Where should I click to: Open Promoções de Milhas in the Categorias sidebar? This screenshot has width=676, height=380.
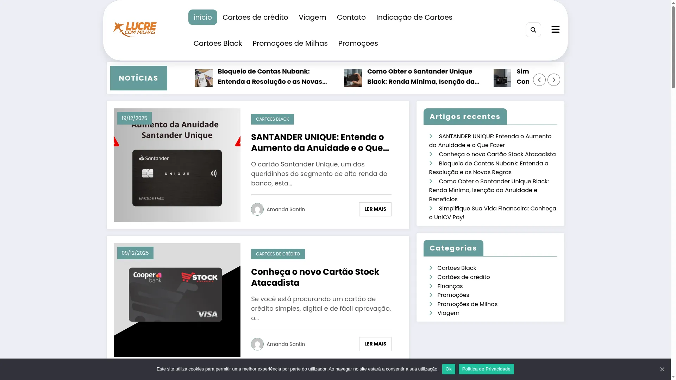[467, 304]
